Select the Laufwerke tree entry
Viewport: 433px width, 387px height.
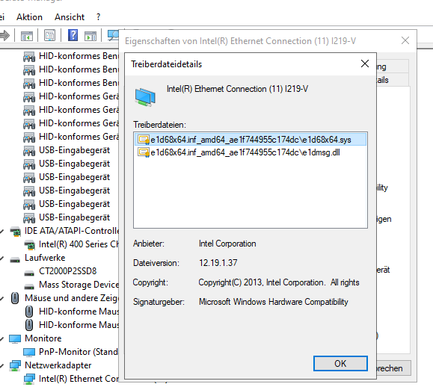click(x=45, y=258)
